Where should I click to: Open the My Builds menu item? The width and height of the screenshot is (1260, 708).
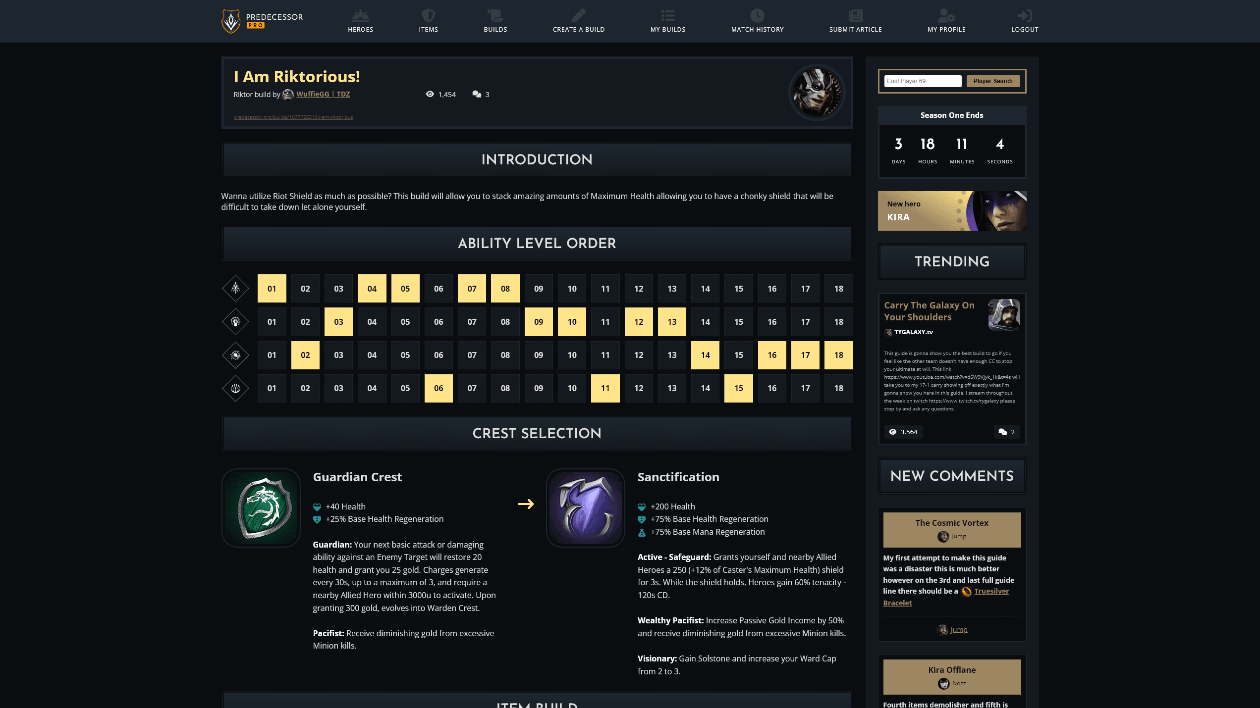(x=667, y=21)
